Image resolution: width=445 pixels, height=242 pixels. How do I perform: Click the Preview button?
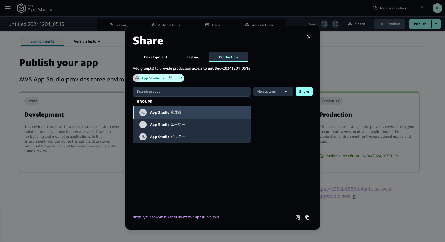(389, 24)
